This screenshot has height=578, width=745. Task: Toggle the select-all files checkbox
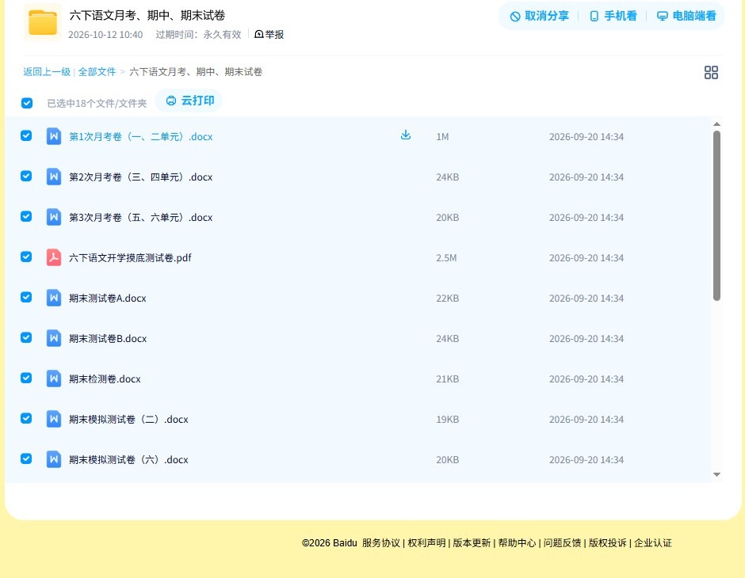click(x=27, y=103)
